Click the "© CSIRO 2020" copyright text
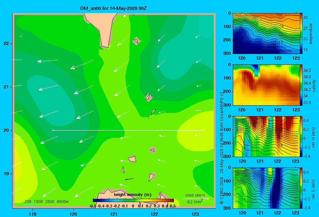319x217 pixels. coord(222,190)
